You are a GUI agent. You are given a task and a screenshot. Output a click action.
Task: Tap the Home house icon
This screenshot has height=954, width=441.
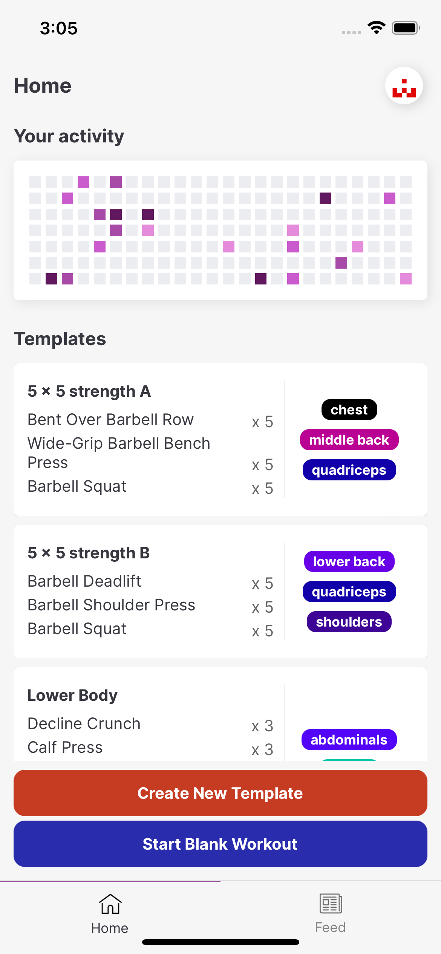[110, 904]
